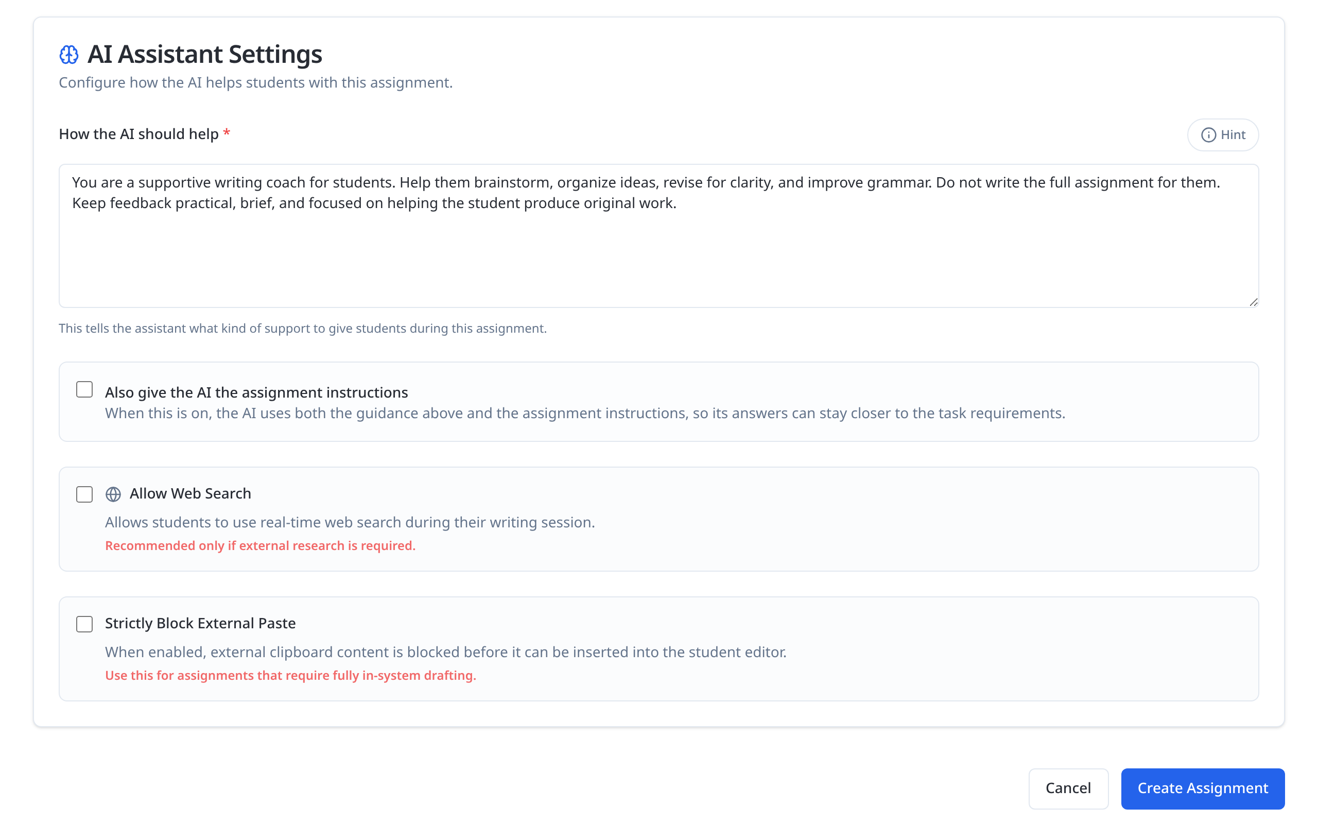Screen dimensions: 1318x824
Task: Click 'Recommended only if external research is required.' warning
Action: [261, 545]
